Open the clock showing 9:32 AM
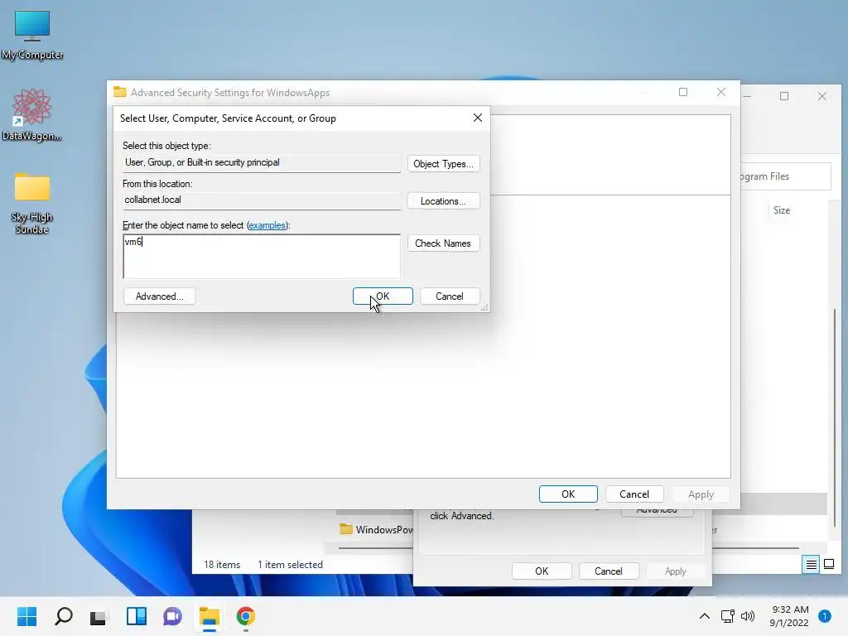 [x=789, y=616]
